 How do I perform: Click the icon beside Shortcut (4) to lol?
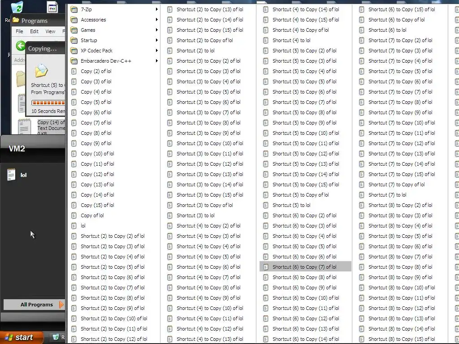tap(266, 40)
